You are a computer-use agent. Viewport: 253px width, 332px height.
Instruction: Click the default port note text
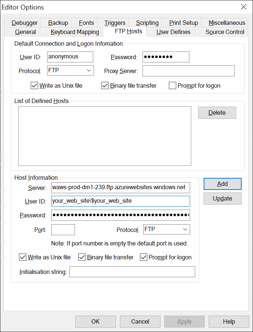(120, 244)
